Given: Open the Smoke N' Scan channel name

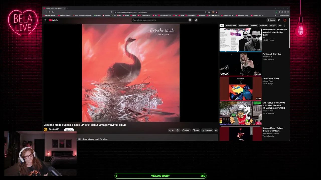Looking at the screenshot, I should click(x=268, y=111).
